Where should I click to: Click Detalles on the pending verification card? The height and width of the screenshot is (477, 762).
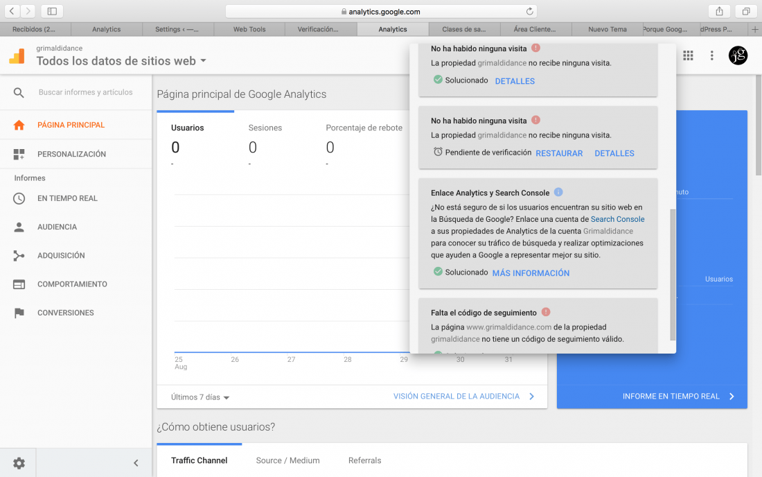click(x=614, y=153)
